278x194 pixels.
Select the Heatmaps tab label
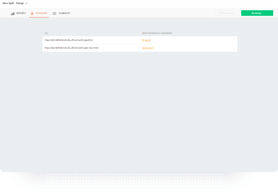tap(41, 13)
